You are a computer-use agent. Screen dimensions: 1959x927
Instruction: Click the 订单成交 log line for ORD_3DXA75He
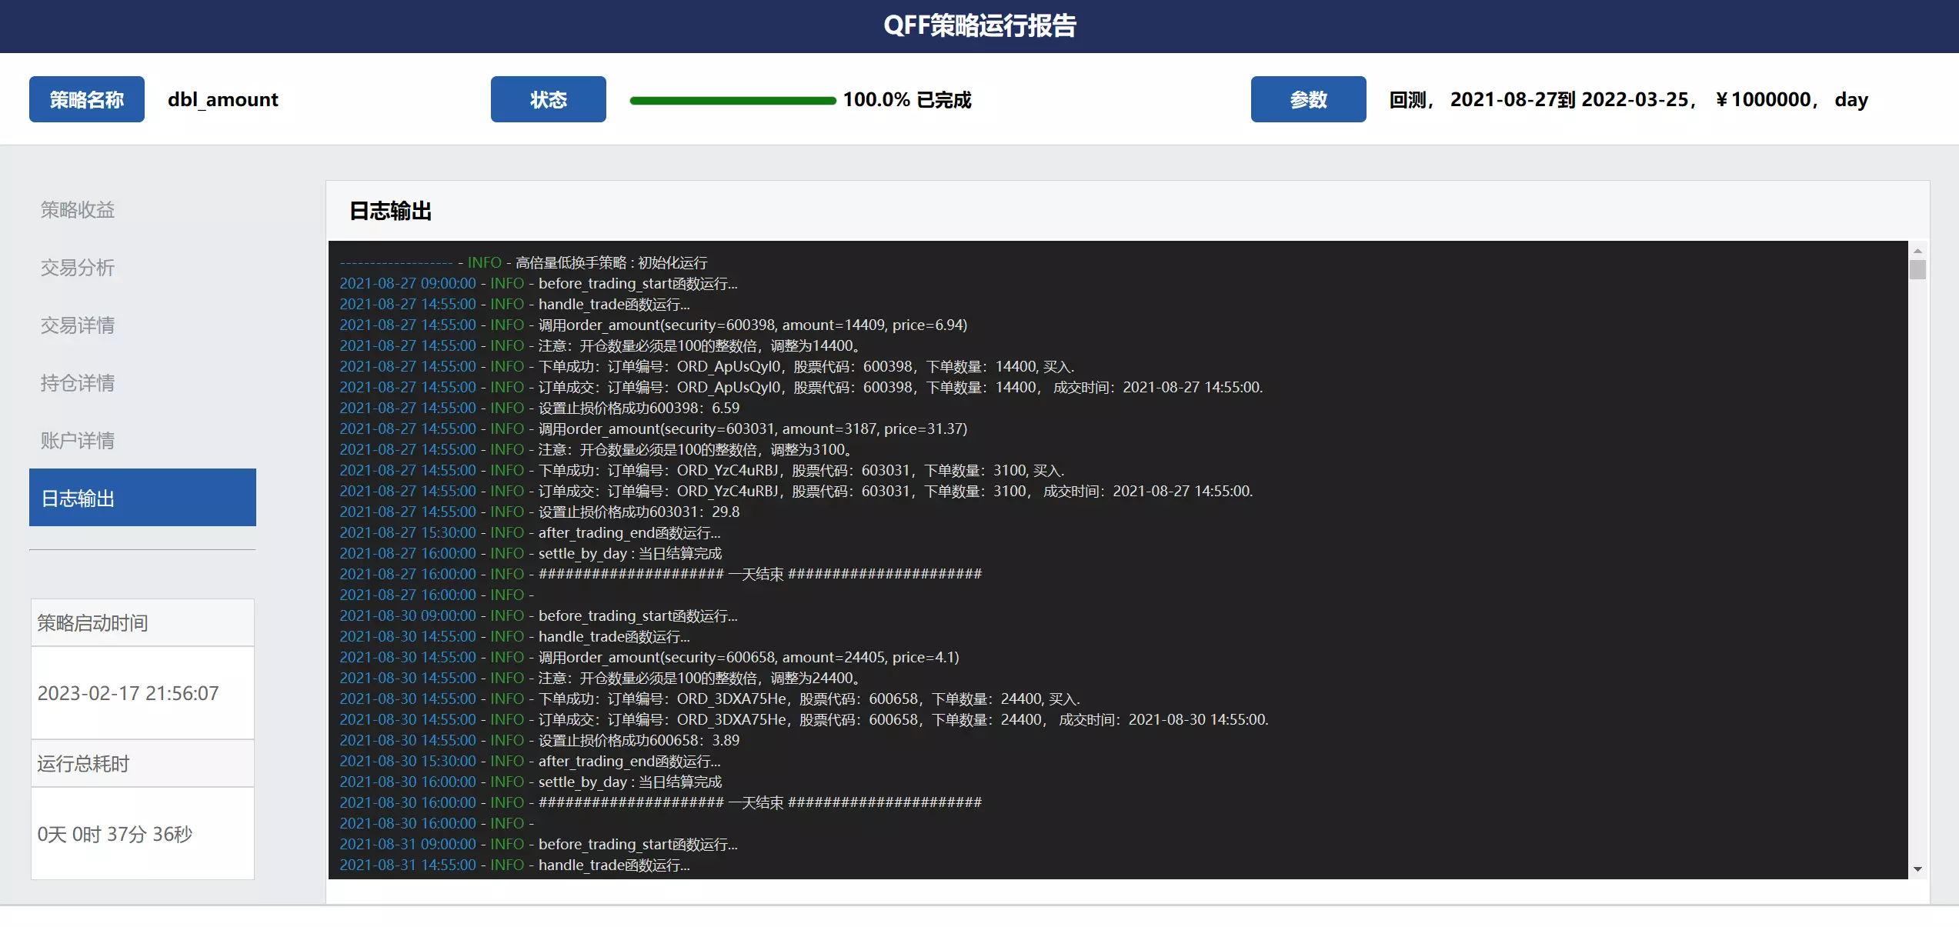click(804, 719)
